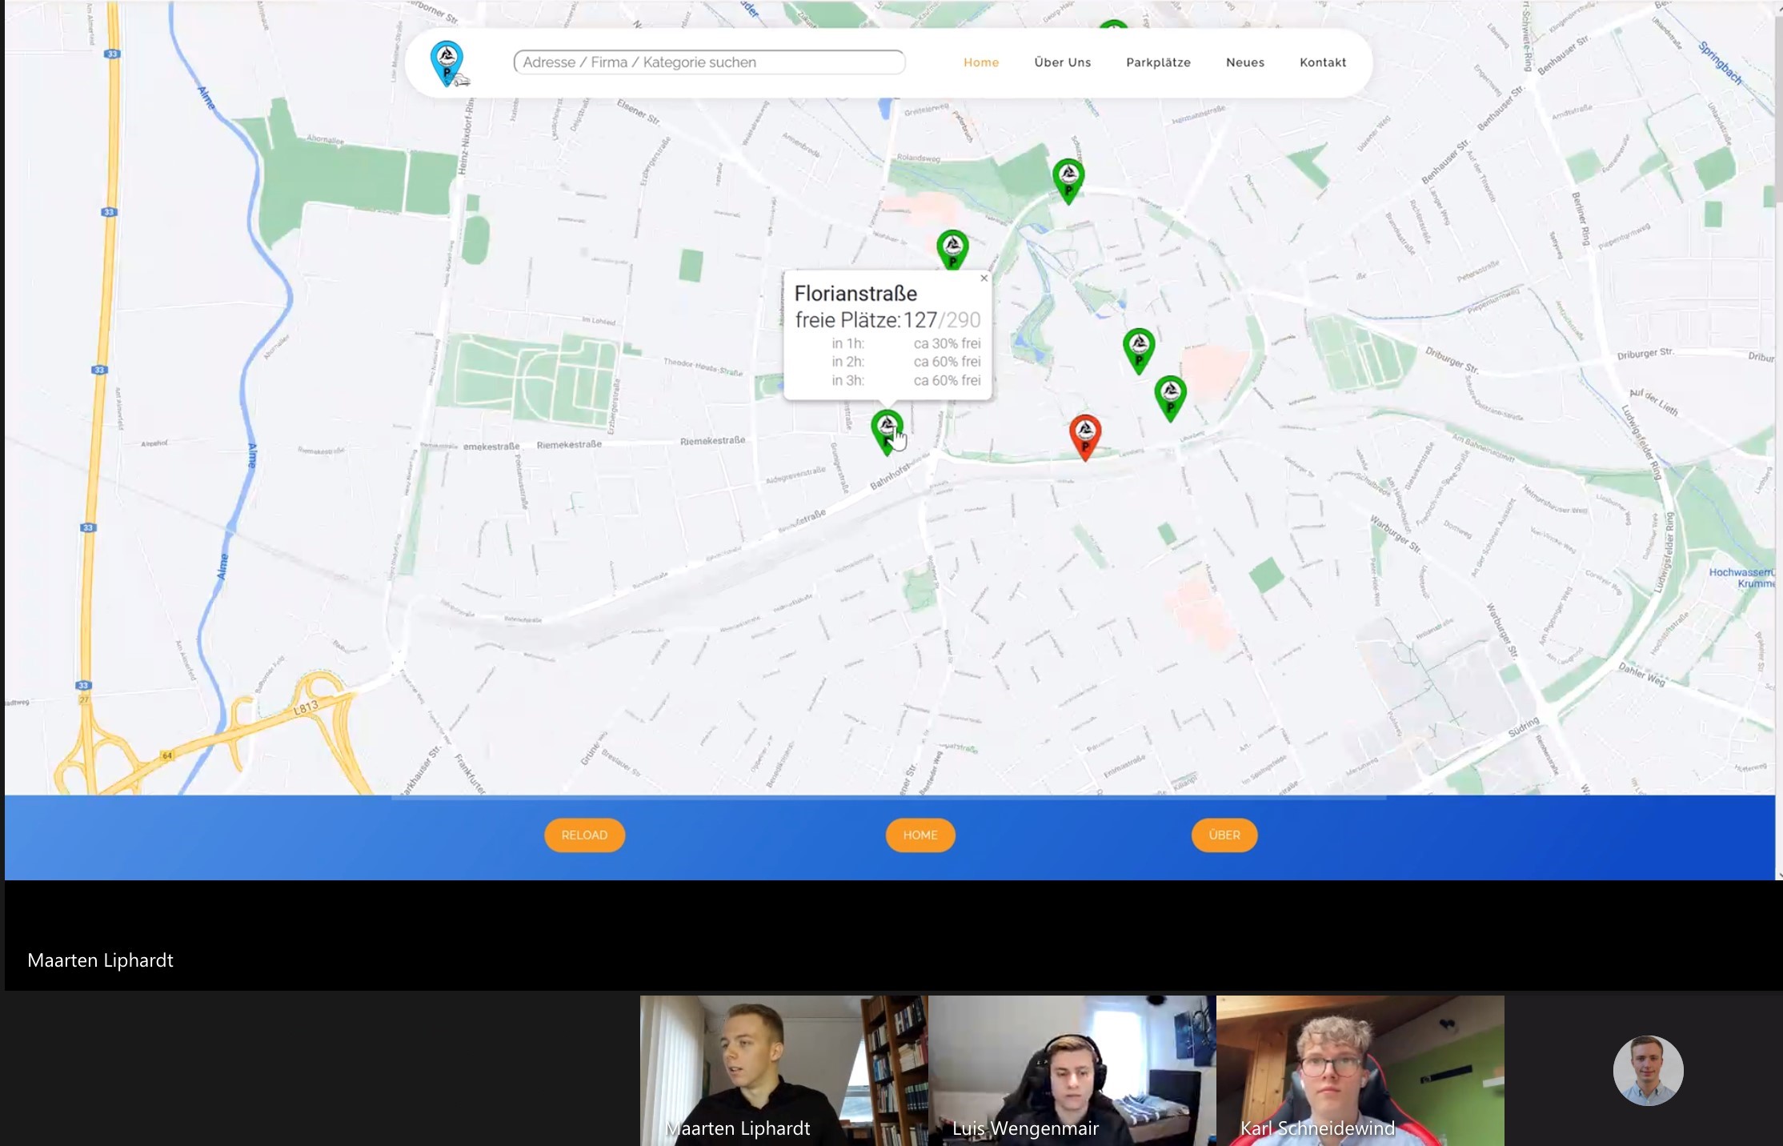1783x1146 pixels.
Task: Click green marker closest to Driburger Str.
Action: [1170, 395]
